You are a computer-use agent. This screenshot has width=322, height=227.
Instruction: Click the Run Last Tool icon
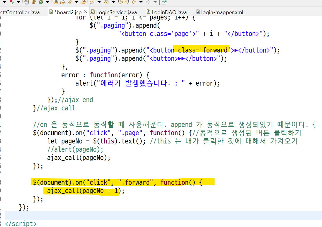pos(12,2)
